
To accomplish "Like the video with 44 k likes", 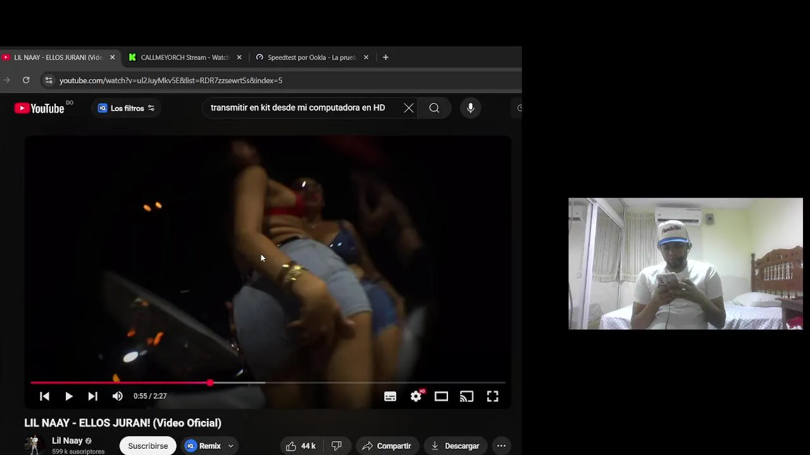I will click(301, 446).
